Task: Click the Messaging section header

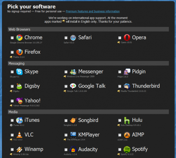Action: coord(88,63)
